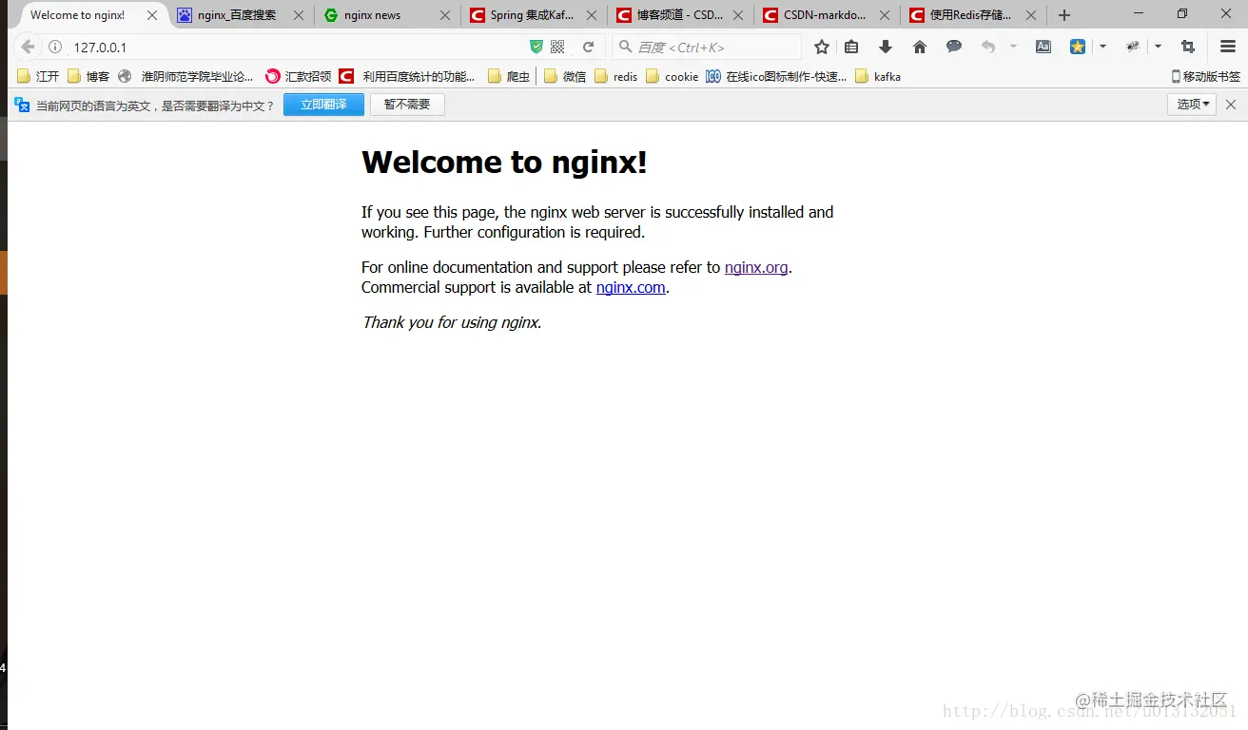
Task: Expand dropdown next to spider icon
Action: coord(1158,47)
